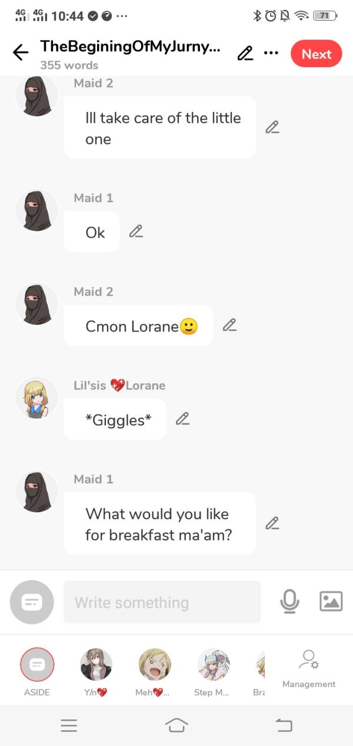The height and width of the screenshot is (746, 353).
Task: Edit the story title with pencil icon
Action: click(245, 54)
